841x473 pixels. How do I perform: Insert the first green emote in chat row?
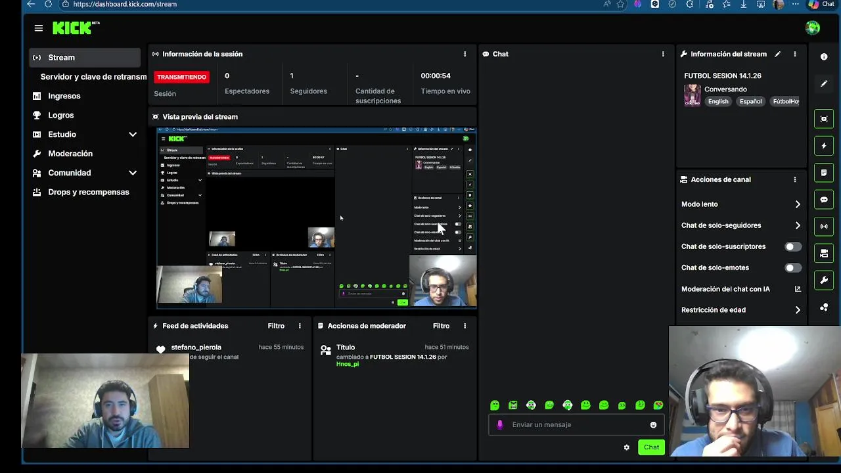[495, 405]
